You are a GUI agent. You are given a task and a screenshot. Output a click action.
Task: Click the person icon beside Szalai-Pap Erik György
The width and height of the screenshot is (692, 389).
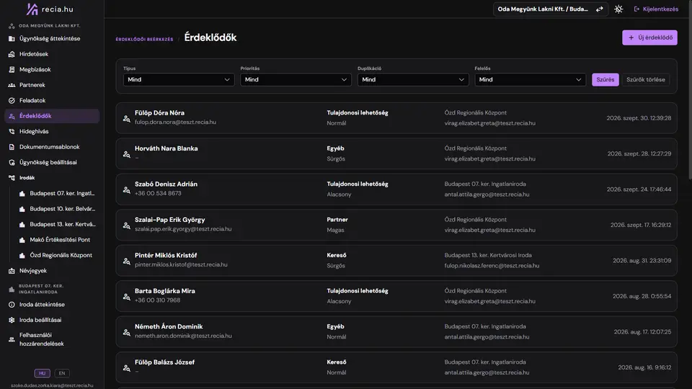coord(127,225)
